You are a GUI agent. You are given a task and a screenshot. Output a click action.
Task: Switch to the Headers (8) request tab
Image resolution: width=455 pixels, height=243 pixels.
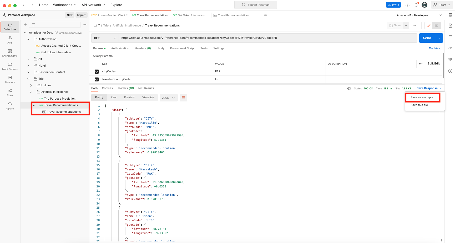click(143, 48)
